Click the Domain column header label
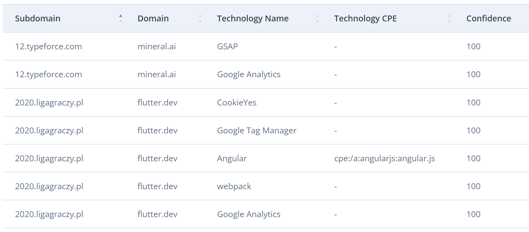Screen dimensions: 529x232 pyautogui.click(x=153, y=19)
